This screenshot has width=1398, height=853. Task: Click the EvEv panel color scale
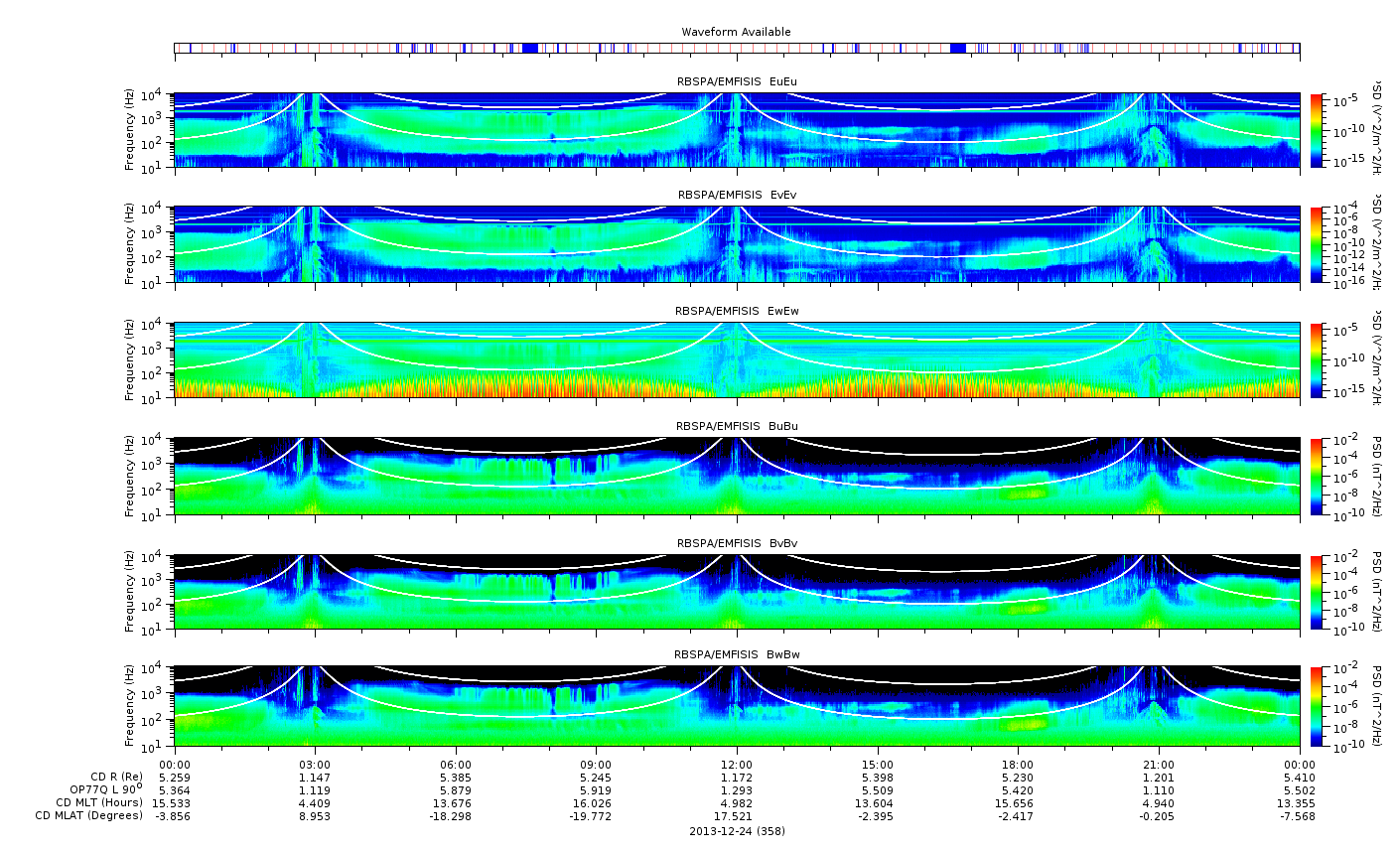pos(1317,244)
